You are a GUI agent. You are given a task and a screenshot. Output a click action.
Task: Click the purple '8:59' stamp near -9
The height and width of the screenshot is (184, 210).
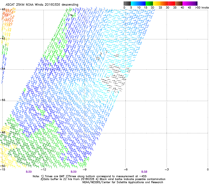[74, 172]
